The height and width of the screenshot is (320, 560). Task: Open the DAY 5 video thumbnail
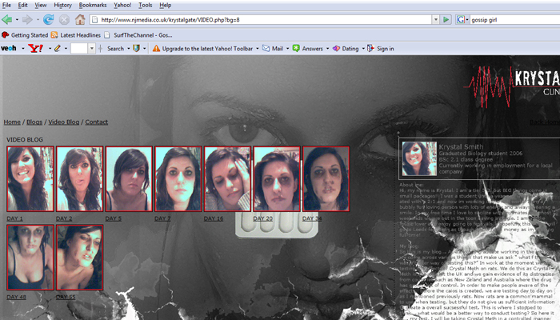(x=129, y=178)
